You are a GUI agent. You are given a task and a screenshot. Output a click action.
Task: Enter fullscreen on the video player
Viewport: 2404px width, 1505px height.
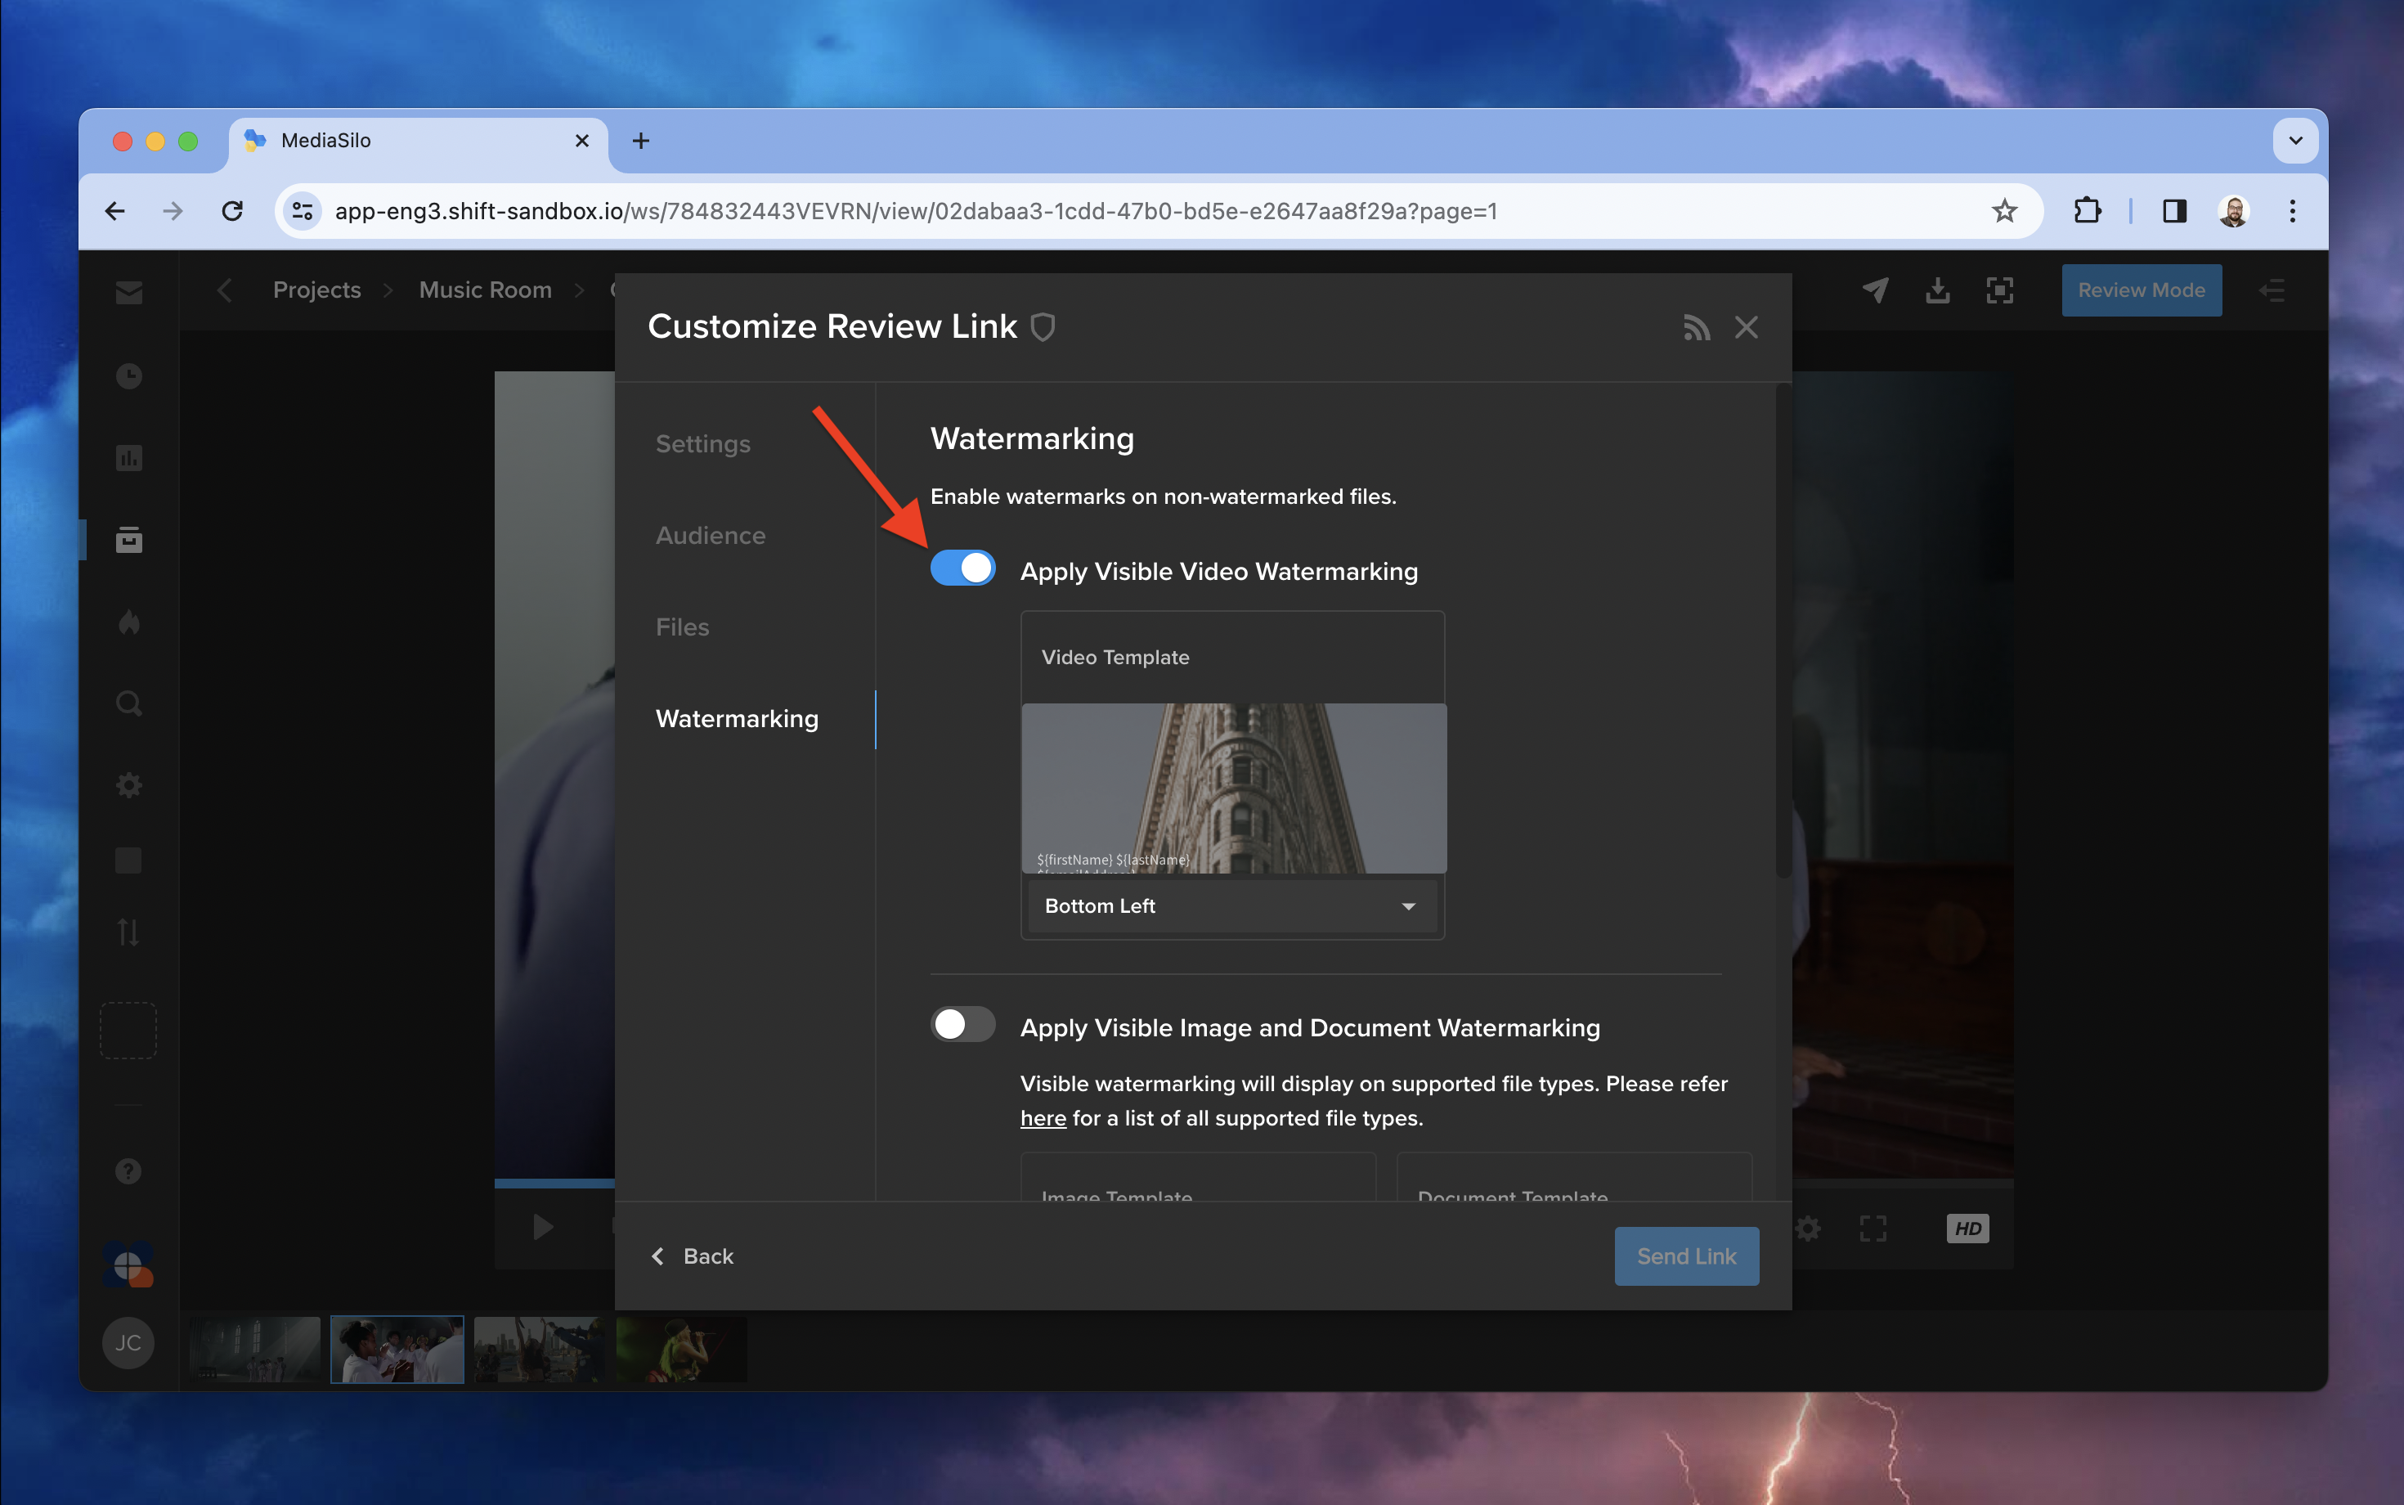[1873, 1229]
